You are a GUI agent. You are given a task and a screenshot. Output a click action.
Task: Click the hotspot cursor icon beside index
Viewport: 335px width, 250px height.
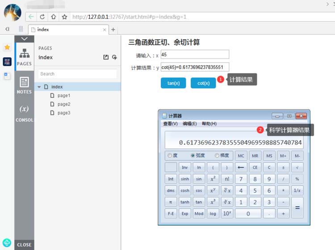[x=114, y=57]
